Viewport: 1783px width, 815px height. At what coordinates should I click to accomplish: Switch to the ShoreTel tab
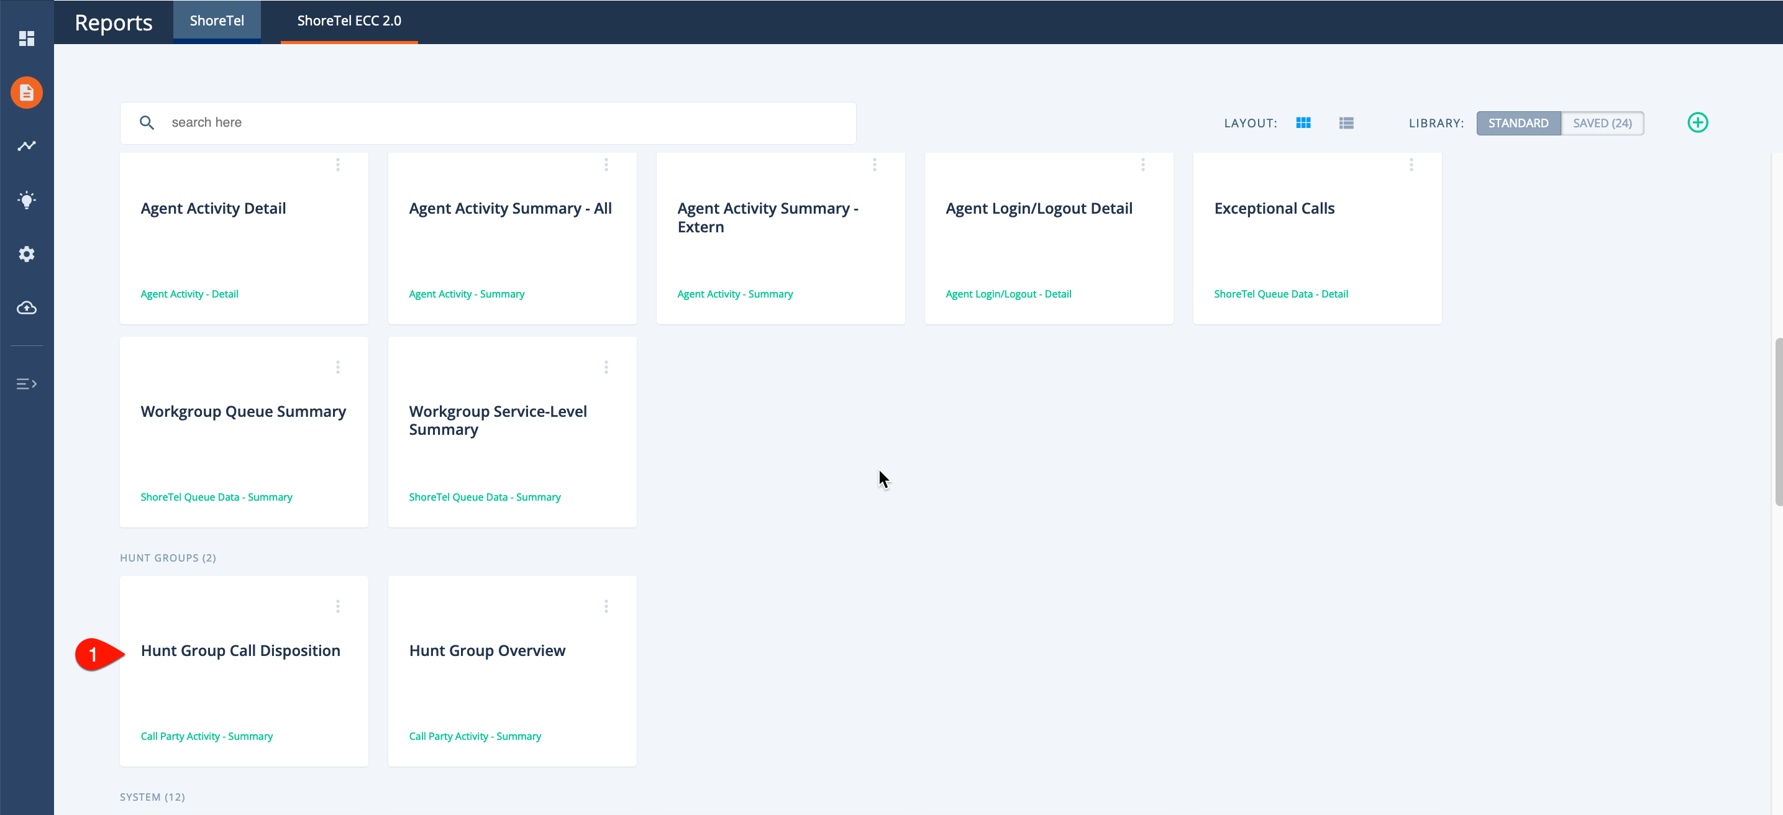coord(217,20)
